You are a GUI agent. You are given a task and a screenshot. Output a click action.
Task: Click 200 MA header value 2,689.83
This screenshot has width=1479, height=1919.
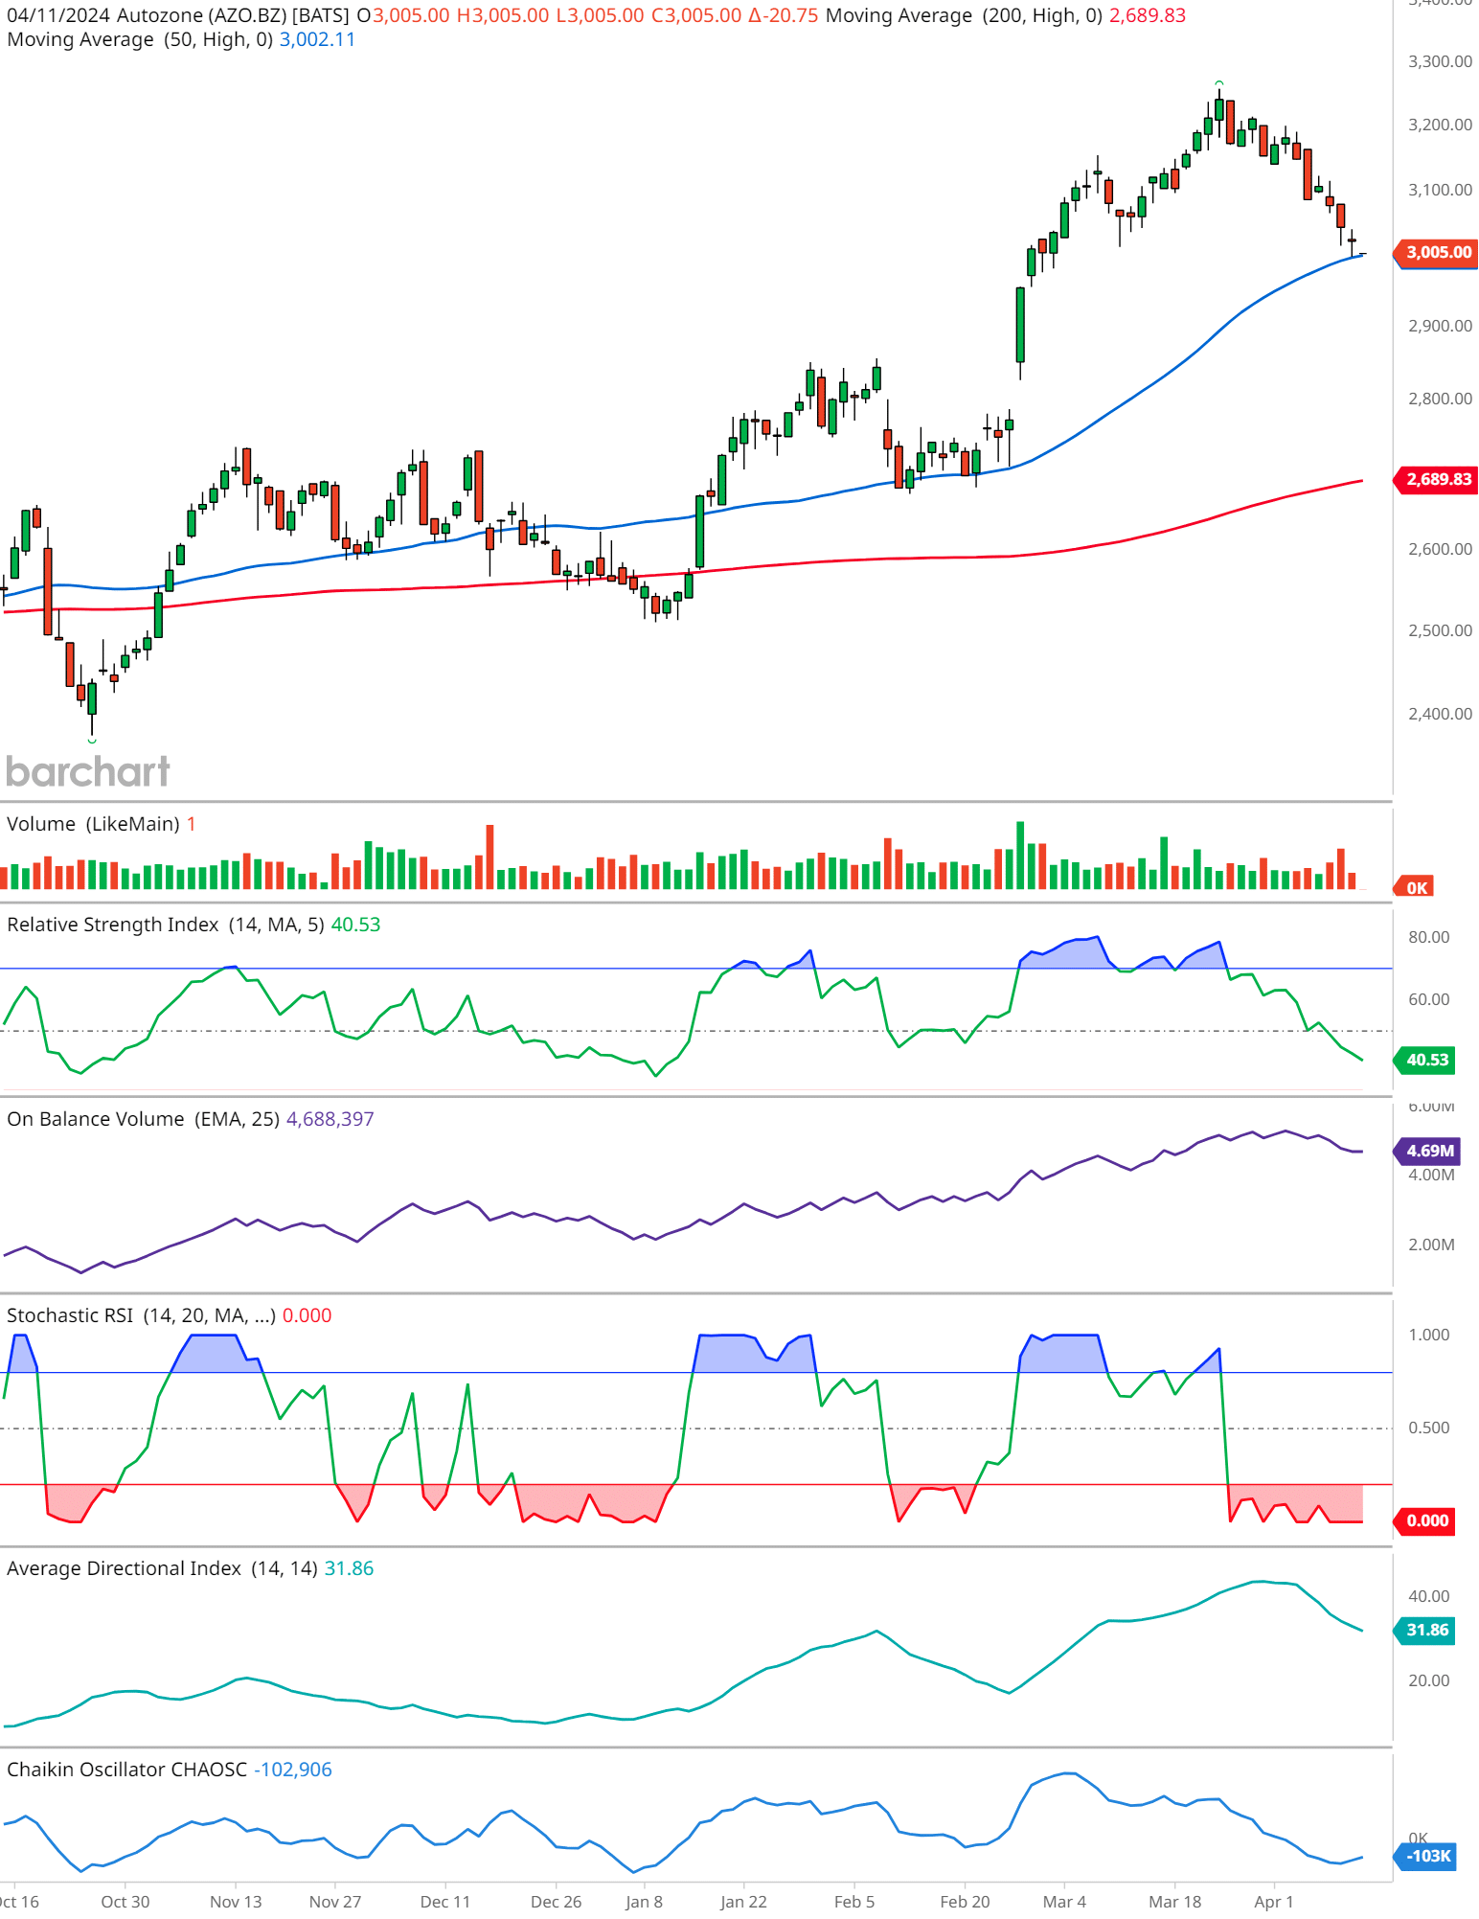pos(1148,15)
